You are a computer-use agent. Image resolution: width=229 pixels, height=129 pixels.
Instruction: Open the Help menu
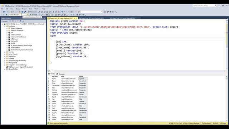(44, 9)
